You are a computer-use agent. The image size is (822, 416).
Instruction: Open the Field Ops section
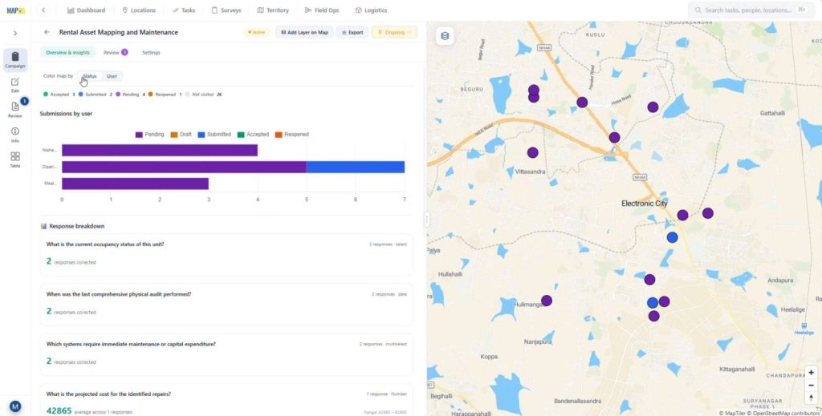[322, 10]
